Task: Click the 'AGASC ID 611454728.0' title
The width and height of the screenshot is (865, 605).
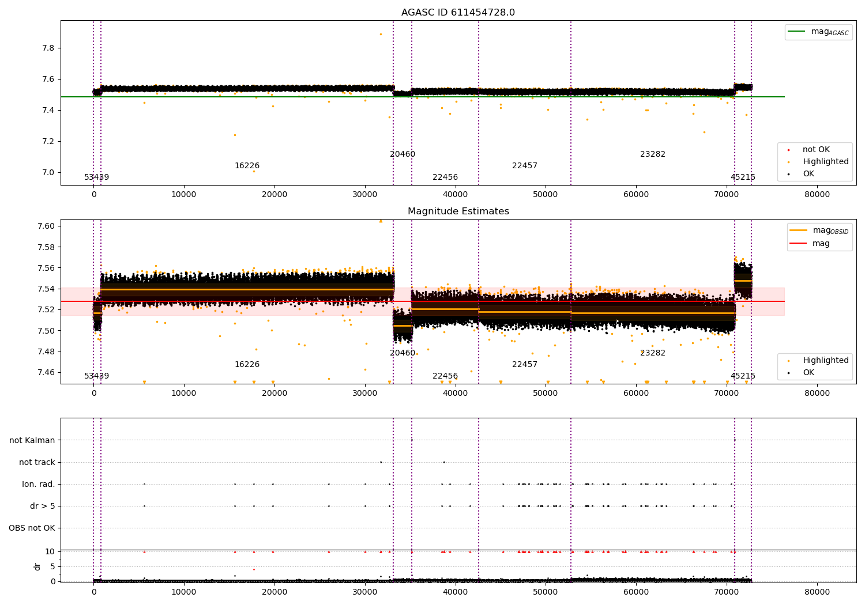Action: [x=458, y=13]
